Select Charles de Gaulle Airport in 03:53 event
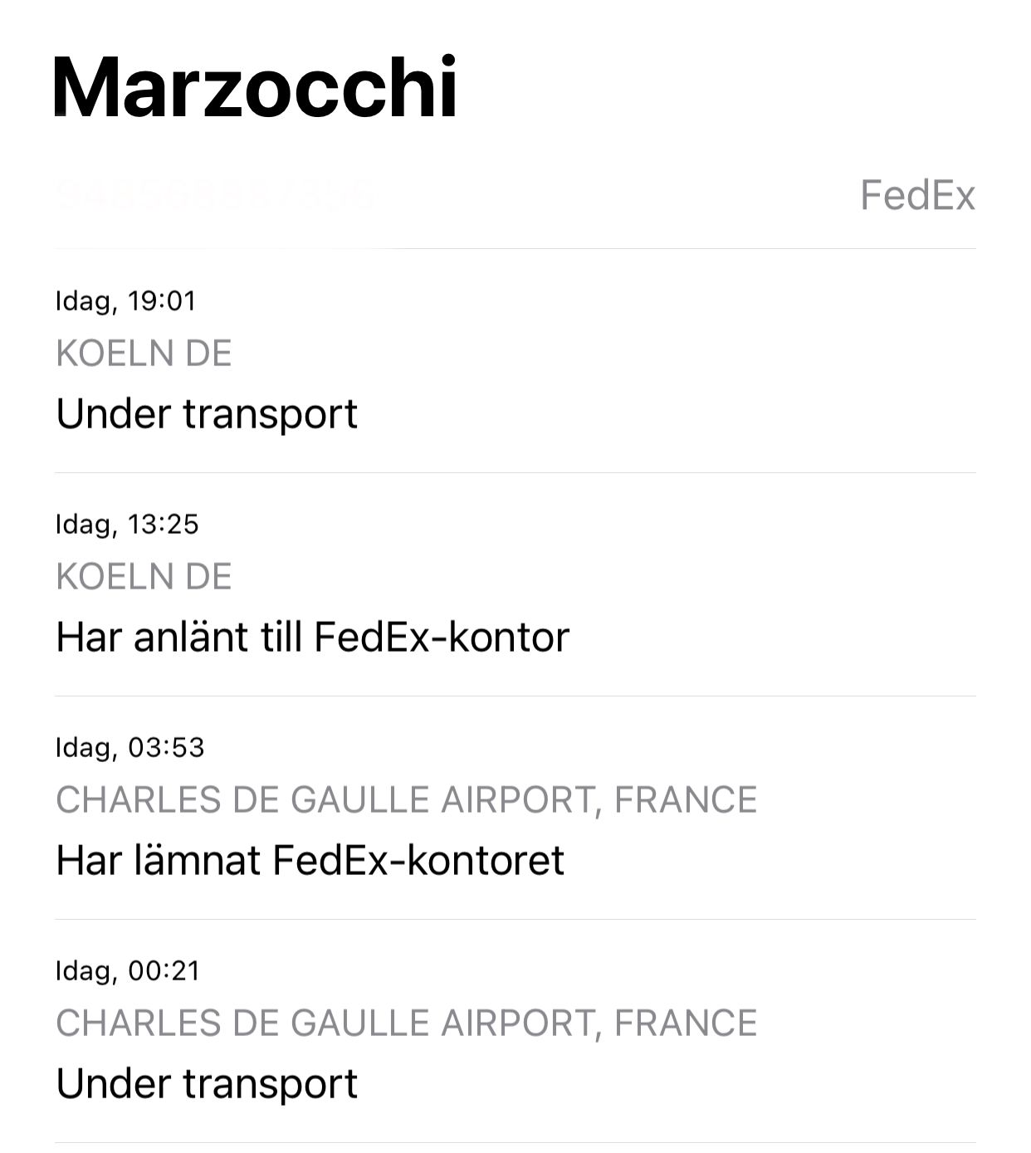Image resolution: width=1031 pixels, height=1153 pixels. point(406,800)
